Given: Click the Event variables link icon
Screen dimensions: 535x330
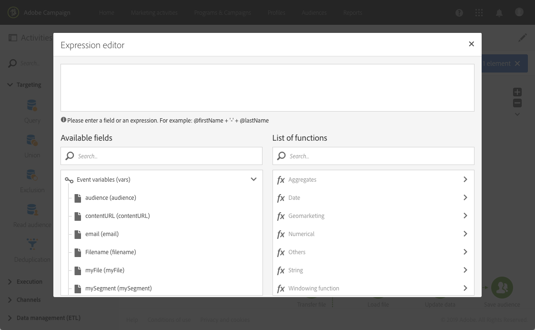Looking at the screenshot, I should tap(69, 180).
